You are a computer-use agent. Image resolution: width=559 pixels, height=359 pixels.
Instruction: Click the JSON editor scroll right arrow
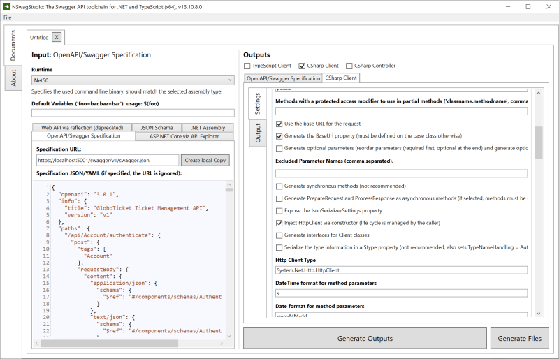point(222,343)
